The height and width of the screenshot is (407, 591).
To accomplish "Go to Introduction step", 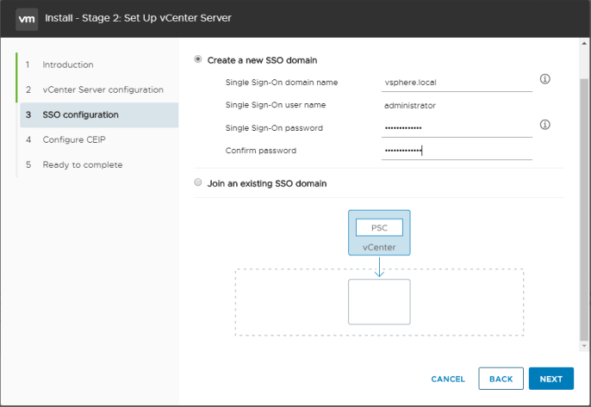I will tap(68, 65).
